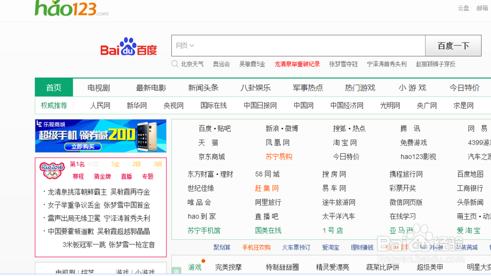Open the 直播 Olympics link

coord(127,176)
